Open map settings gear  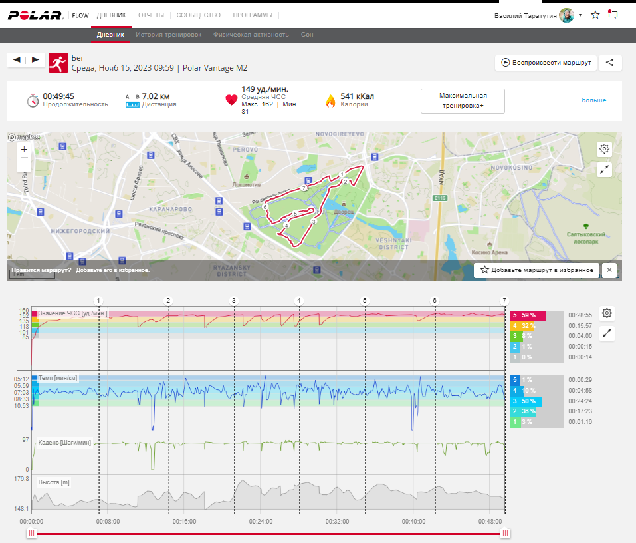[x=604, y=149]
